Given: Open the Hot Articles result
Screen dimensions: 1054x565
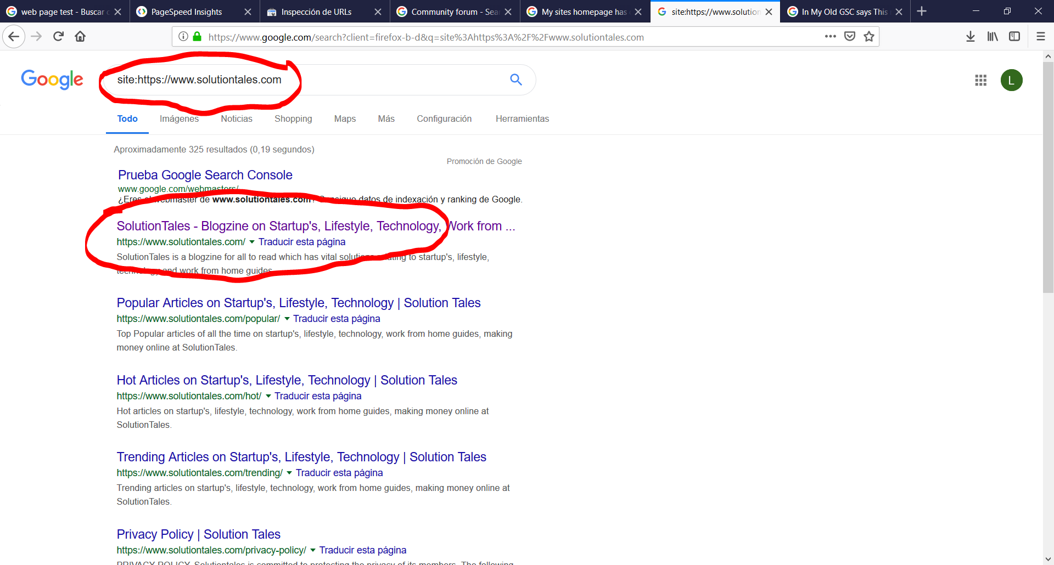Looking at the screenshot, I should pyautogui.click(x=287, y=380).
